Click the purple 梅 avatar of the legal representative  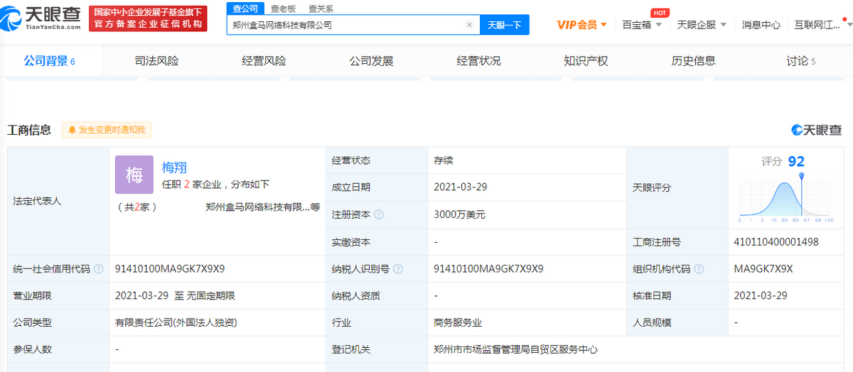pos(134,175)
